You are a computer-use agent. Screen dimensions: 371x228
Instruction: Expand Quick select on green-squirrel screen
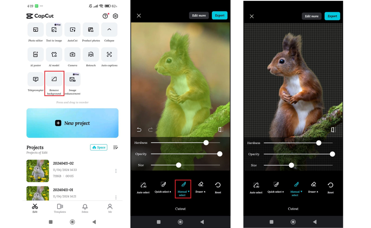pos(163,187)
